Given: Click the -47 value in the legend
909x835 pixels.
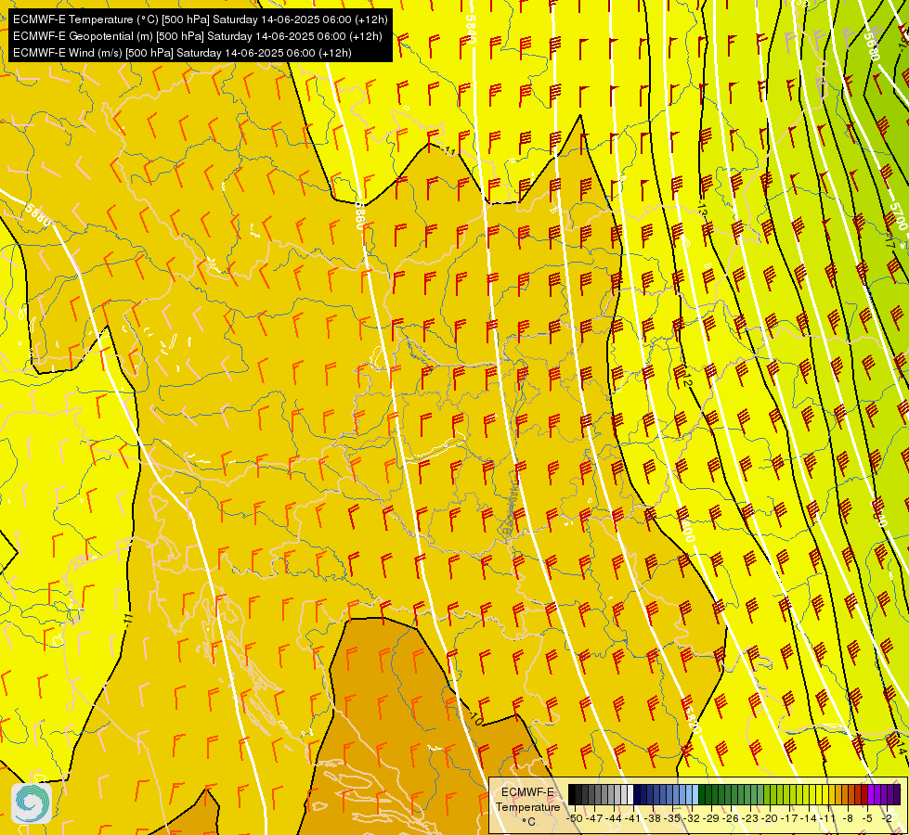Looking at the screenshot, I should click(595, 817).
